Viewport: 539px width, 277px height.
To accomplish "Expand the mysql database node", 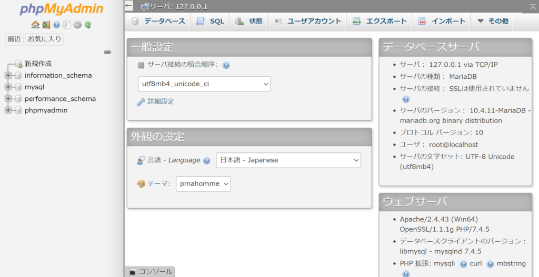I will pos(8,87).
